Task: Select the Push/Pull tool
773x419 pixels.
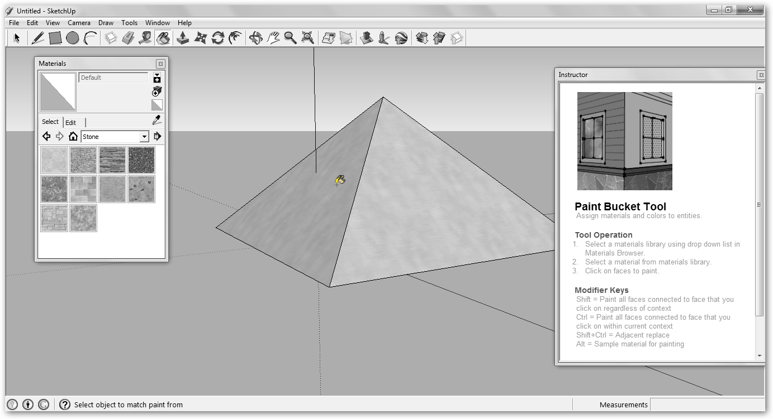Action: coord(182,38)
